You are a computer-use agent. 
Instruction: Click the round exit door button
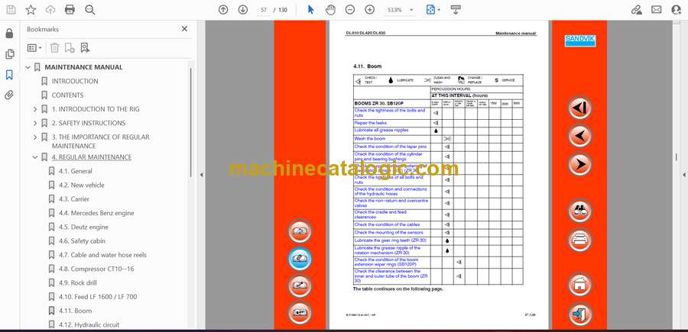point(579,314)
